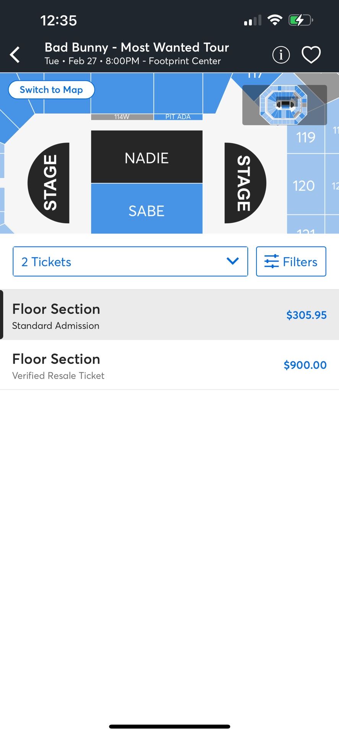Tap the back arrow icon
Screen dimensions: 339x735
[x=15, y=55]
